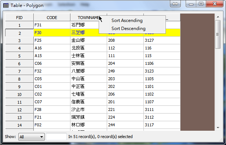Open the Show dropdown set to All
Image resolution: width=226 pixels, height=145 pixels.
pyautogui.click(x=32, y=137)
